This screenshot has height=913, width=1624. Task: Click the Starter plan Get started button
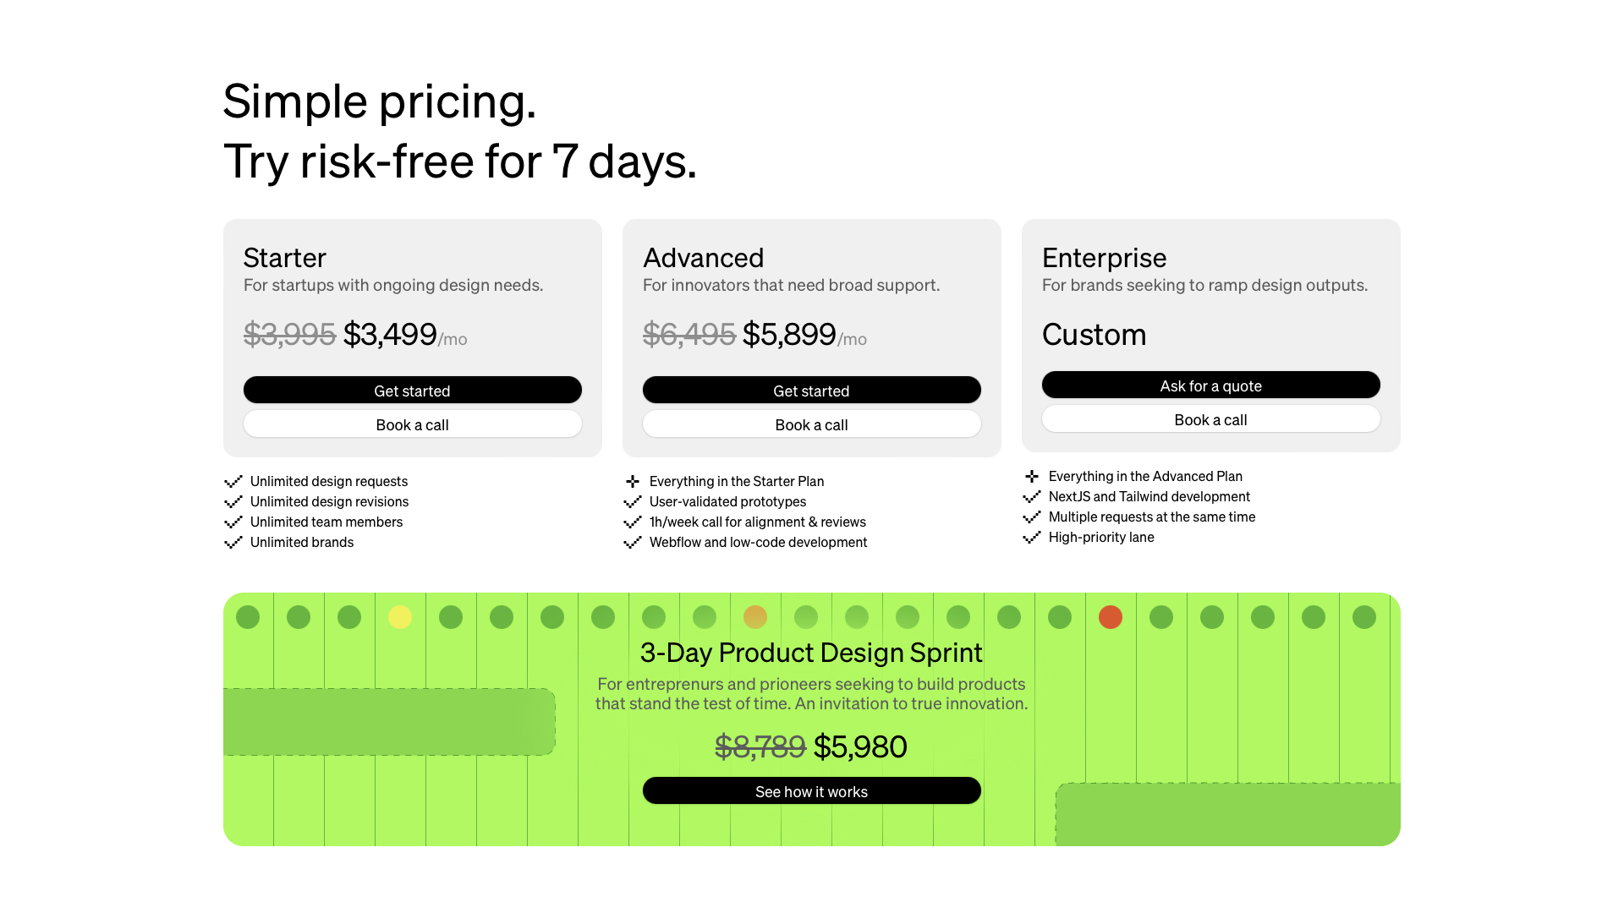pyautogui.click(x=412, y=390)
